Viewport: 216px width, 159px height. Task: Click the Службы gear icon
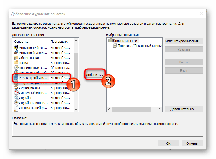pos(16,98)
